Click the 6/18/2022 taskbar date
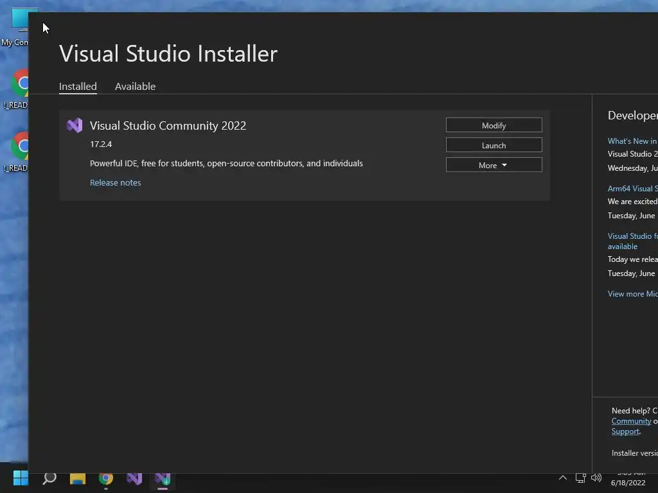 click(628, 483)
